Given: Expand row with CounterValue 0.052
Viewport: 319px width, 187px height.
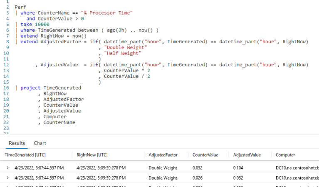Looking at the screenshot, I should click(7, 168).
